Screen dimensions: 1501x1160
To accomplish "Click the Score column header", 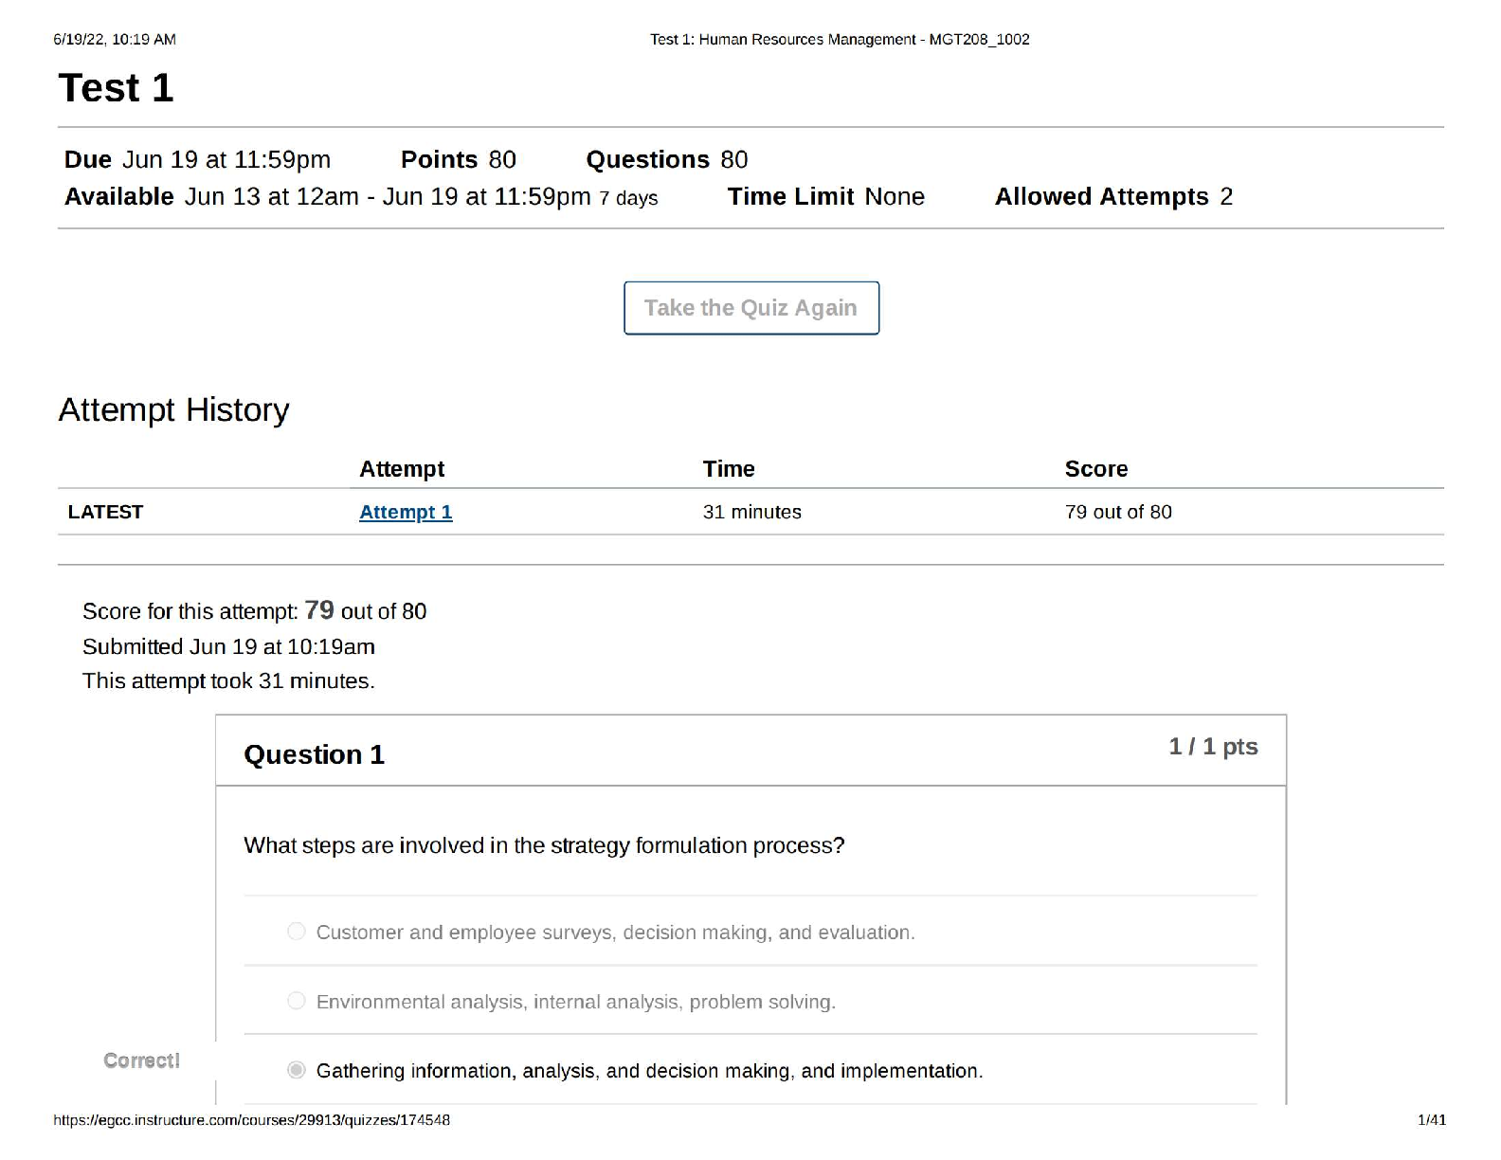I will point(1095,469).
